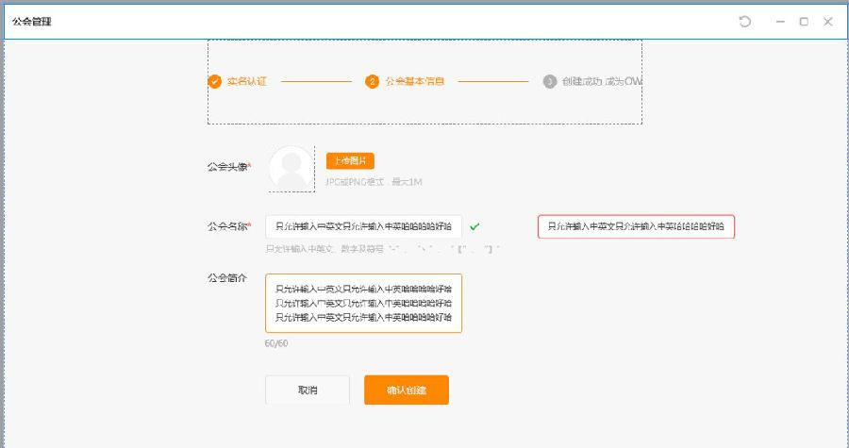
Task: Go to the 实名认证 step
Action: 246,81
